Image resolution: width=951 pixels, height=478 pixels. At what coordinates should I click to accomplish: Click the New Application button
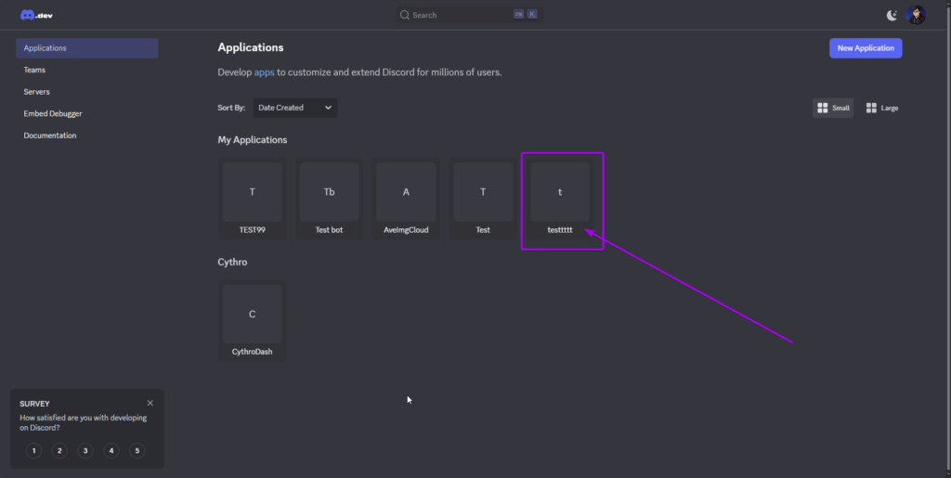[x=865, y=48]
